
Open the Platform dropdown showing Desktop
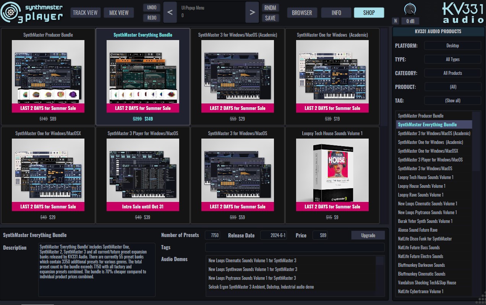pos(452,46)
